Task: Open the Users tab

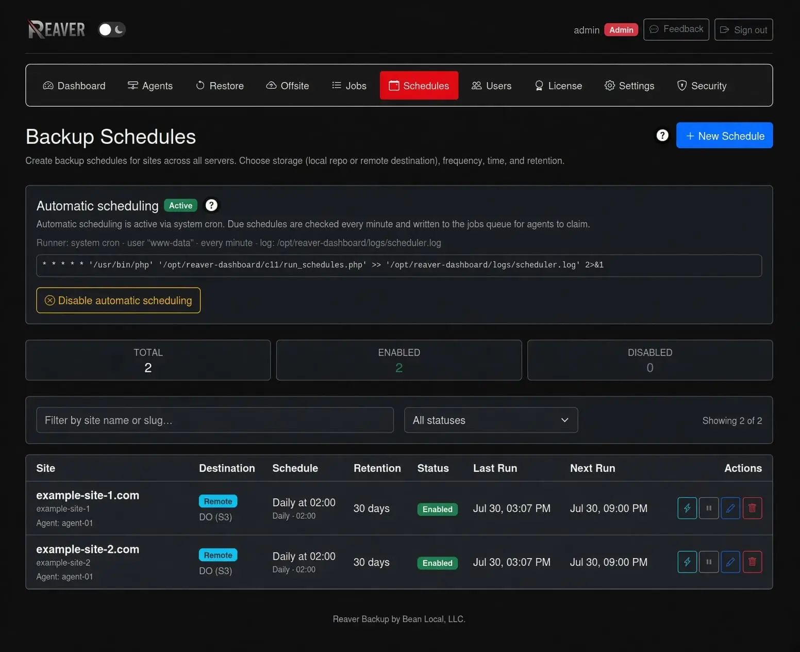Action: click(x=491, y=86)
